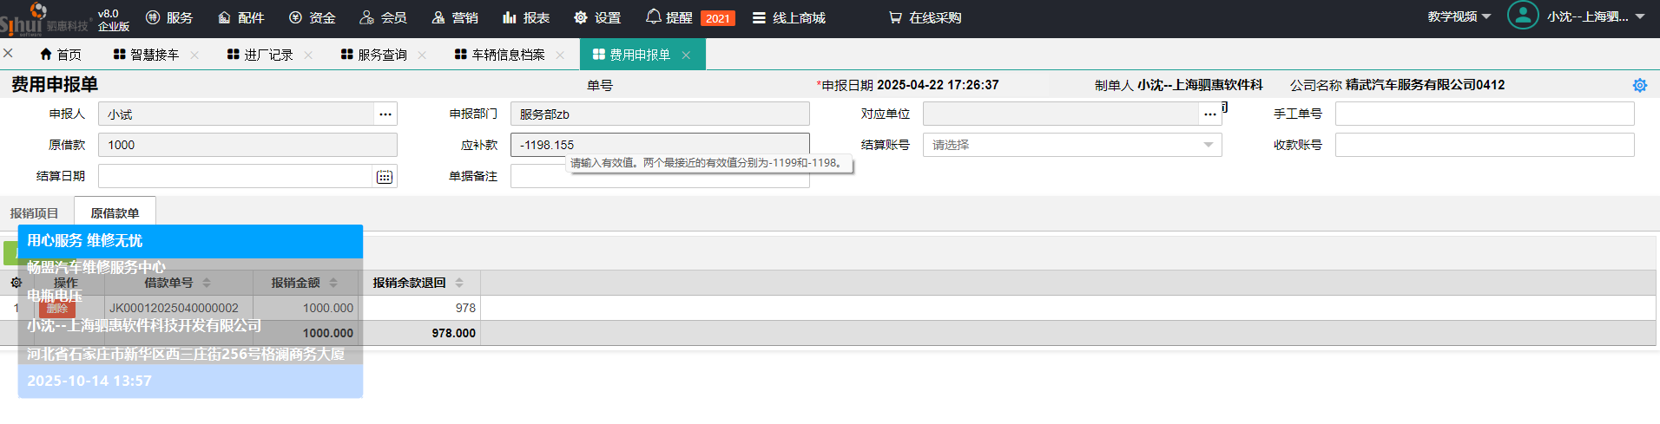Click the ellipsis button beside 对应单位
This screenshot has width=1660, height=424.
pyautogui.click(x=1209, y=114)
